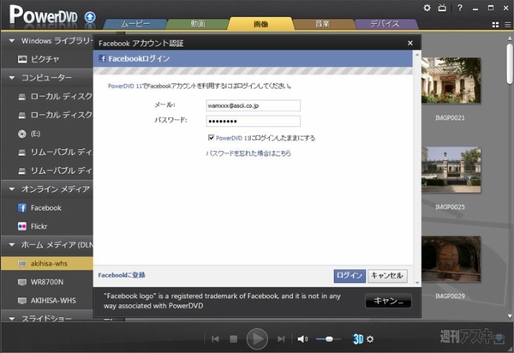Collapse the オンライン メディア section
This screenshot has width=514, height=353.
(12, 189)
